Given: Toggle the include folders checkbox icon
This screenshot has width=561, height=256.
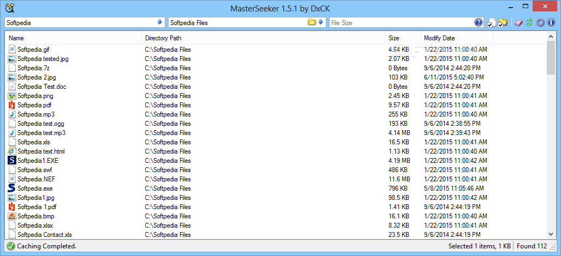Looking at the screenshot, I should pyautogui.click(x=503, y=23).
